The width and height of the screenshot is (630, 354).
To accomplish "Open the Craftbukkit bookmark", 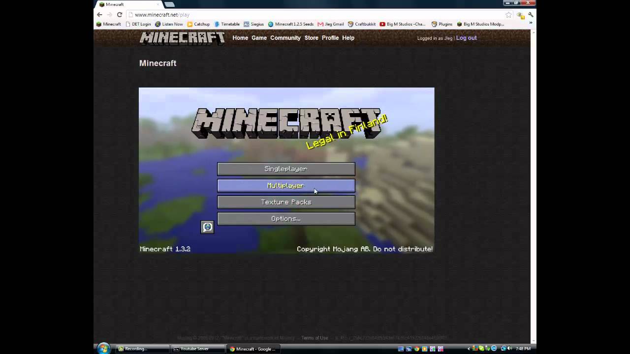I will coord(362,24).
